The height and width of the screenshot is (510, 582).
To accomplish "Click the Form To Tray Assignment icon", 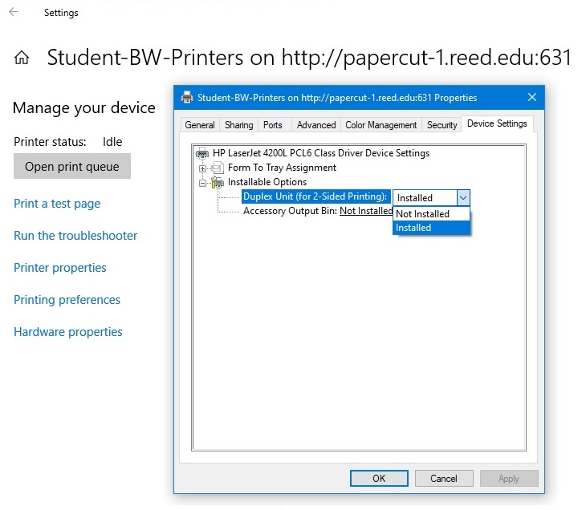I will (218, 168).
